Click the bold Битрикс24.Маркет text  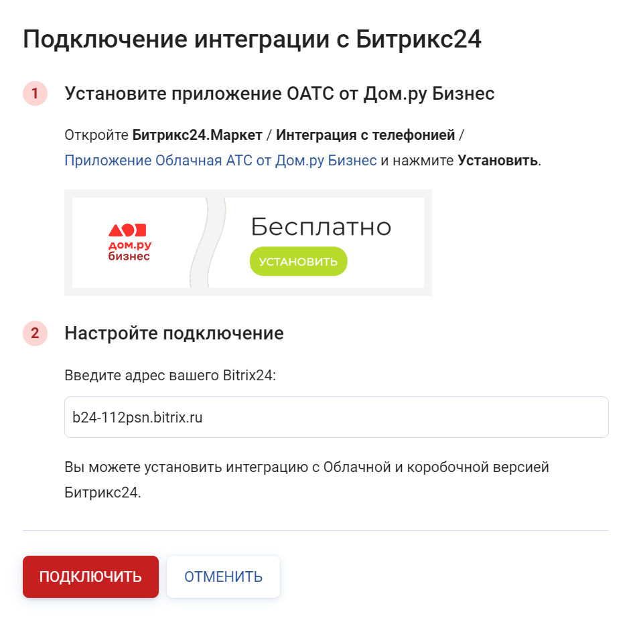[198, 135]
